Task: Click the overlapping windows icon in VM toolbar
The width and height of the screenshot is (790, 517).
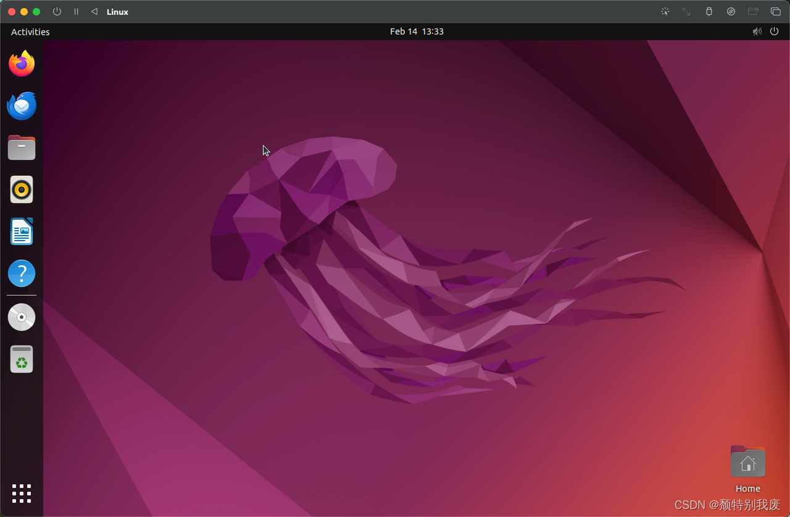Action: click(776, 12)
